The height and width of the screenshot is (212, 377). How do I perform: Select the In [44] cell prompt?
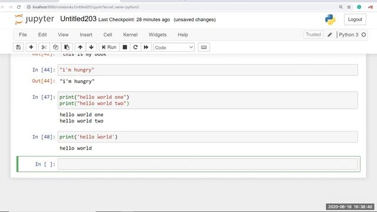(44, 70)
